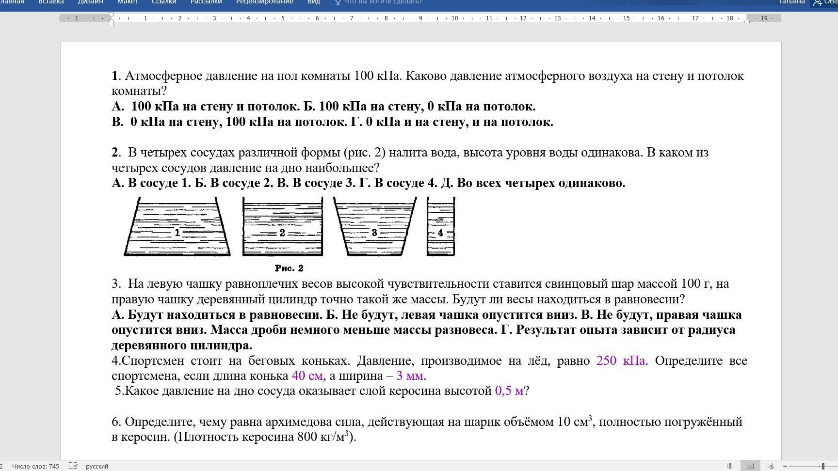Switch to the Вид ribbon tab
Viewport: 838px width, 471px height.
(x=314, y=2)
